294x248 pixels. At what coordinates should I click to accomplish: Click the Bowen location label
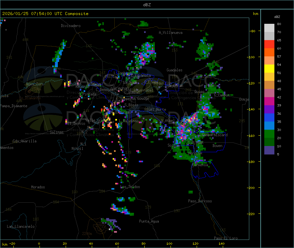217,146
